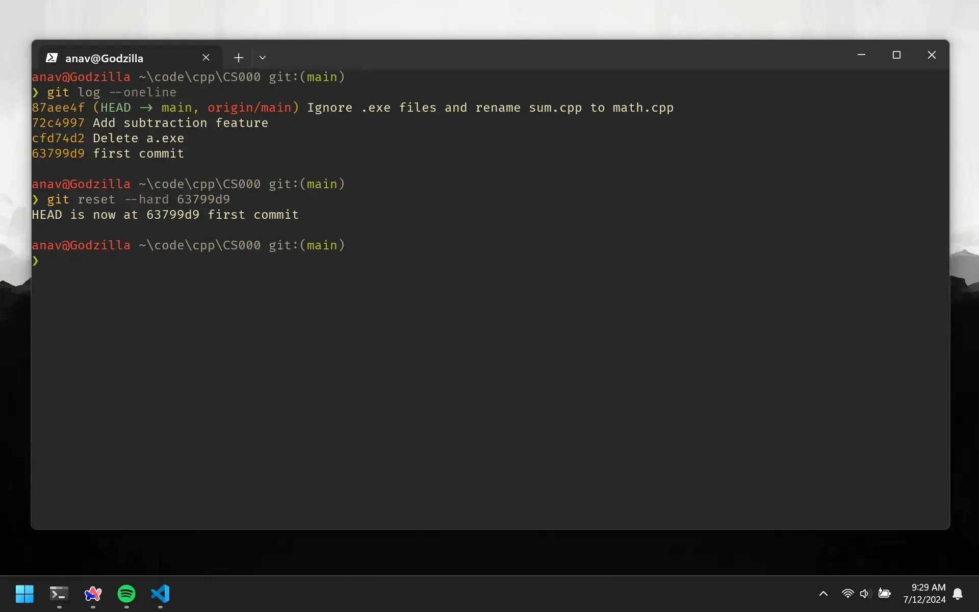This screenshot has height=612, width=979.
Task: Click 'git log --oneline' command line
Action: click(x=112, y=92)
